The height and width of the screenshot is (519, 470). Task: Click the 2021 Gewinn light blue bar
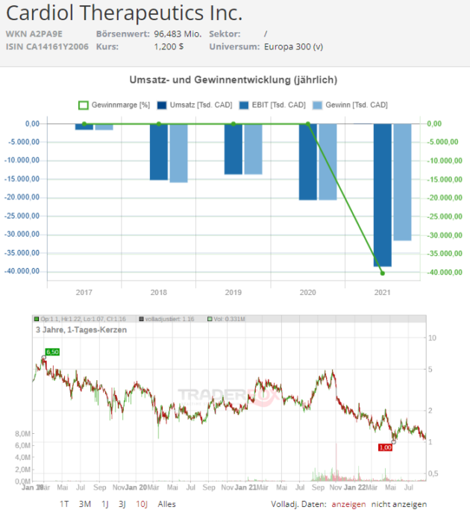click(403, 182)
